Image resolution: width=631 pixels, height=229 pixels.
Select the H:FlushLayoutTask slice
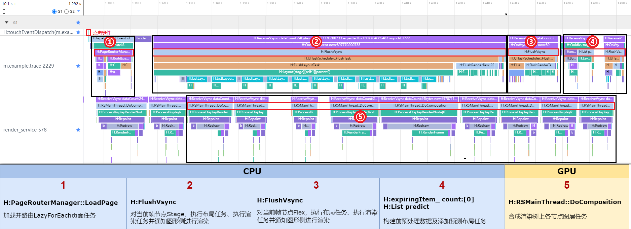(303, 65)
